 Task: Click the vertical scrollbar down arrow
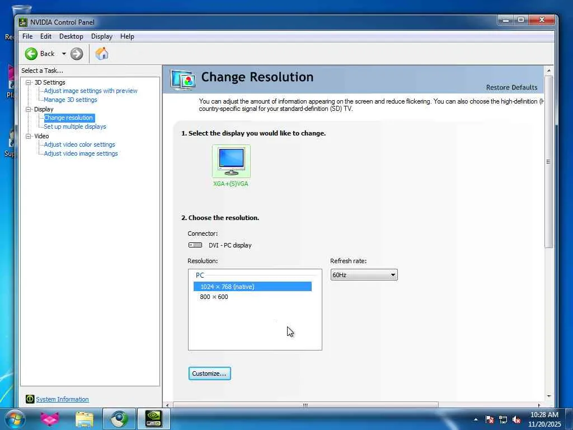tap(548, 396)
